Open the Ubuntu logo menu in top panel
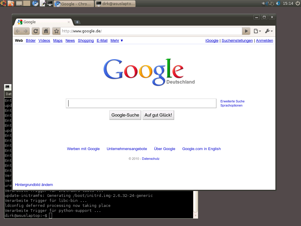 click(3, 3)
